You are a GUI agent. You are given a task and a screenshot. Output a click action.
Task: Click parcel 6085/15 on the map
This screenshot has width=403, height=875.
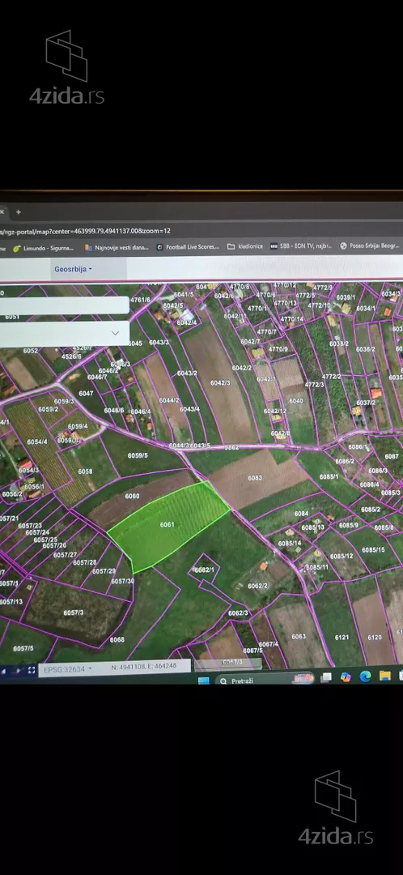(x=373, y=550)
